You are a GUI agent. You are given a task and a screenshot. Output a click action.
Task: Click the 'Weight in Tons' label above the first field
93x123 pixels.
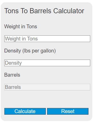(21, 26)
